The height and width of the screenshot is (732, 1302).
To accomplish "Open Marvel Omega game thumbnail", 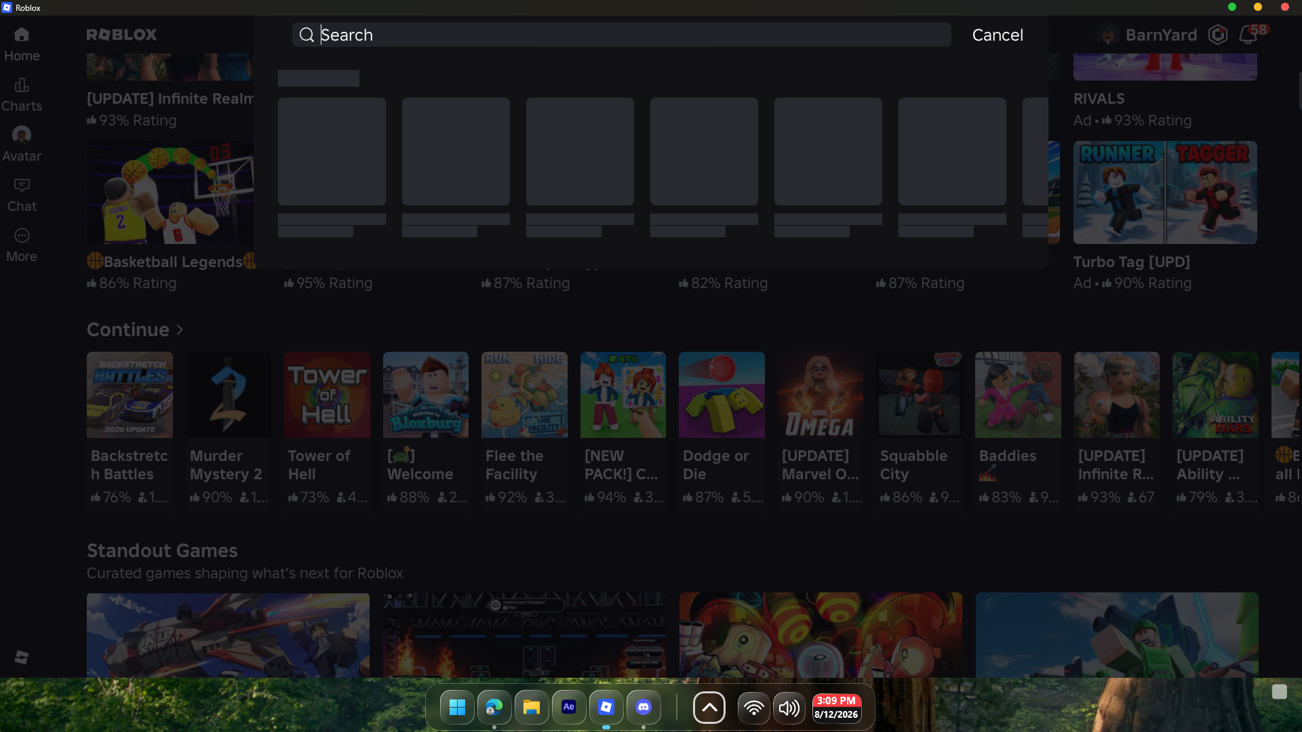I will pyautogui.click(x=821, y=394).
